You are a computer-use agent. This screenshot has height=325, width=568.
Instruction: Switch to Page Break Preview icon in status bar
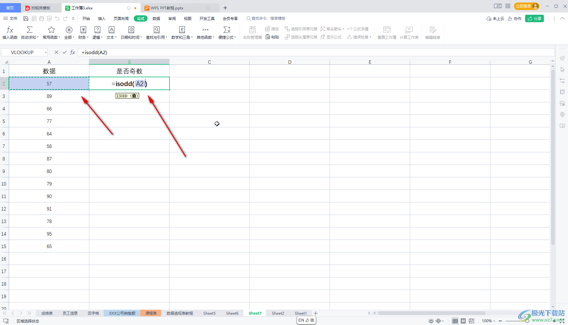pos(472,321)
